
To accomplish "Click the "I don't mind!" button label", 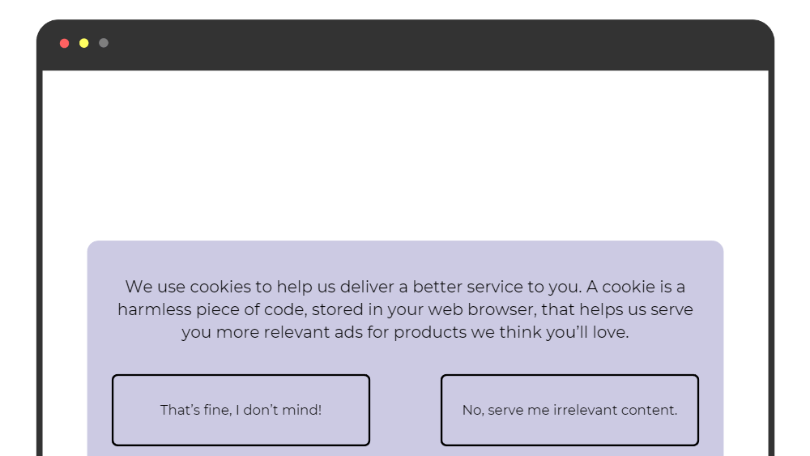I will [279, 410].
